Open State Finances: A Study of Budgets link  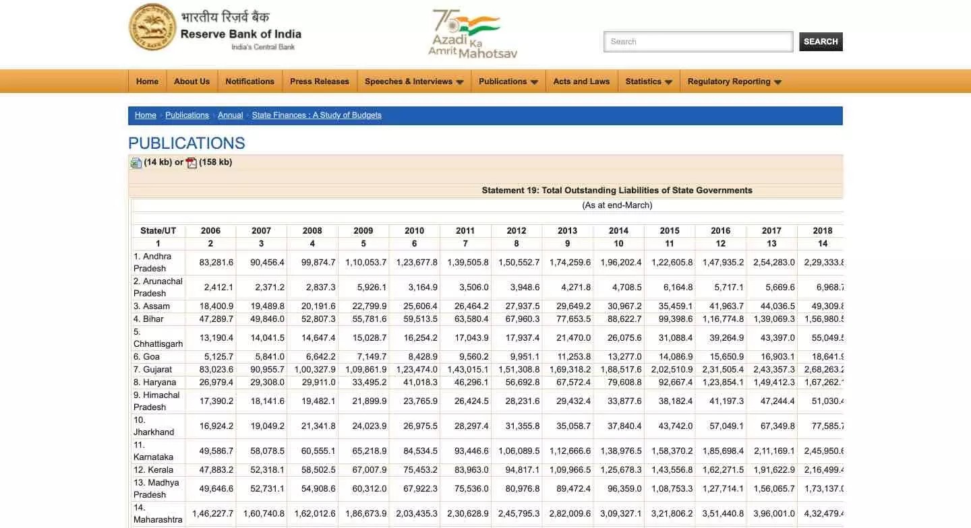tap(316, 115)
